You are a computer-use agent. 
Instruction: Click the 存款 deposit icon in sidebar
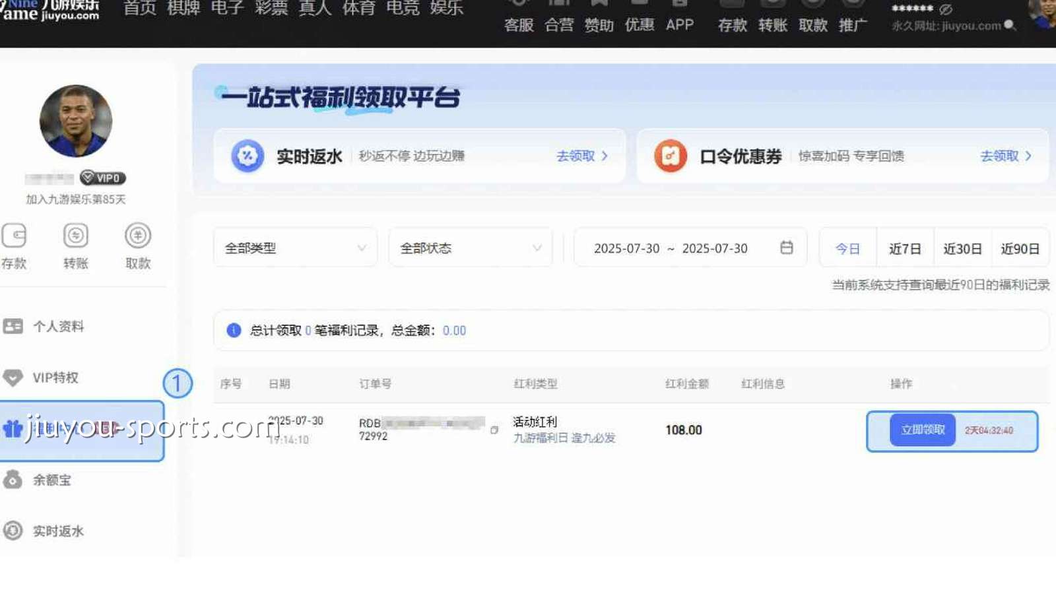pyautogui.click(x=14, y=236)
